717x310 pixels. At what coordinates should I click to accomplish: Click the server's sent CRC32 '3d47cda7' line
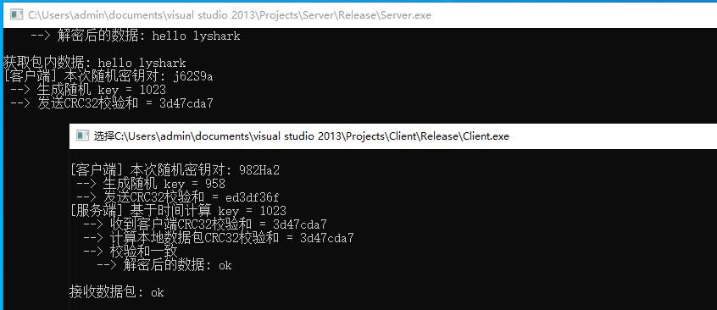click(112, 104)
